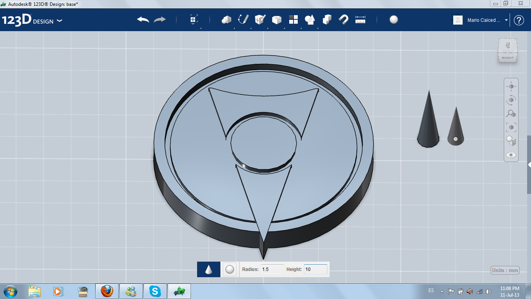Select the cone primitive icon

coord(209,269)
